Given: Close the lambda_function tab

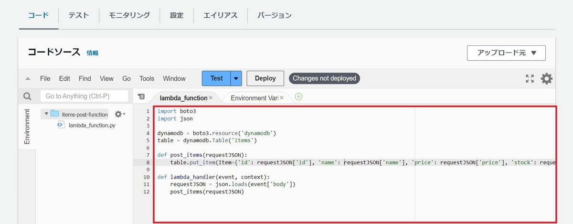Looking at the screenshot, I should [211, 98].
